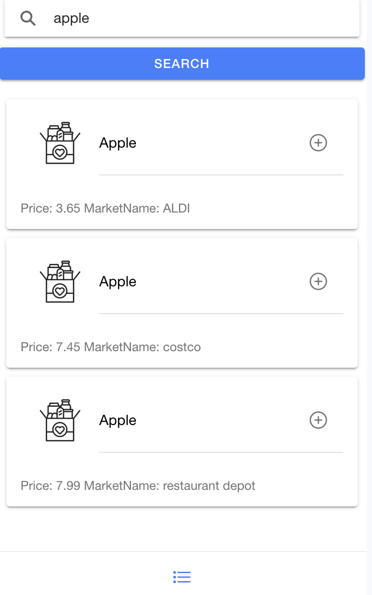Click the grocery box icon for costco
Screen dimensions: 372x595
coord(60,281)
